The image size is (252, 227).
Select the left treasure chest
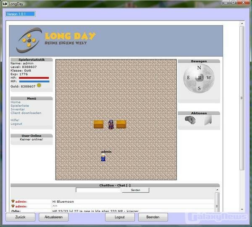point(99,124)
